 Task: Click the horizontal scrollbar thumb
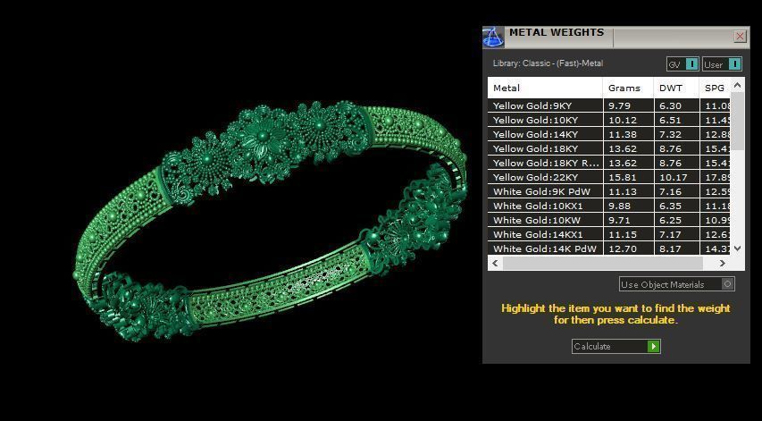[603, 264]
